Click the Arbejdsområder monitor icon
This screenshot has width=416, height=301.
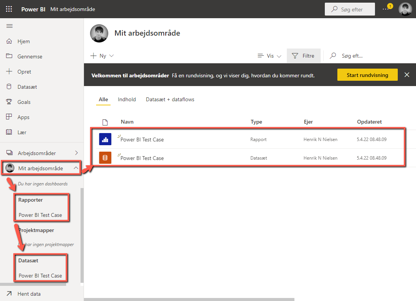click(9, 153)
